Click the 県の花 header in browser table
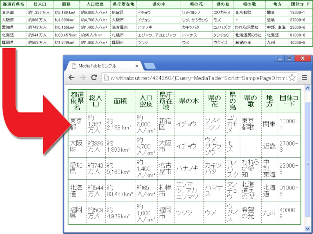The width and height of the screenshot is (313, 234). pyautogui.click(x=214, y=101)
